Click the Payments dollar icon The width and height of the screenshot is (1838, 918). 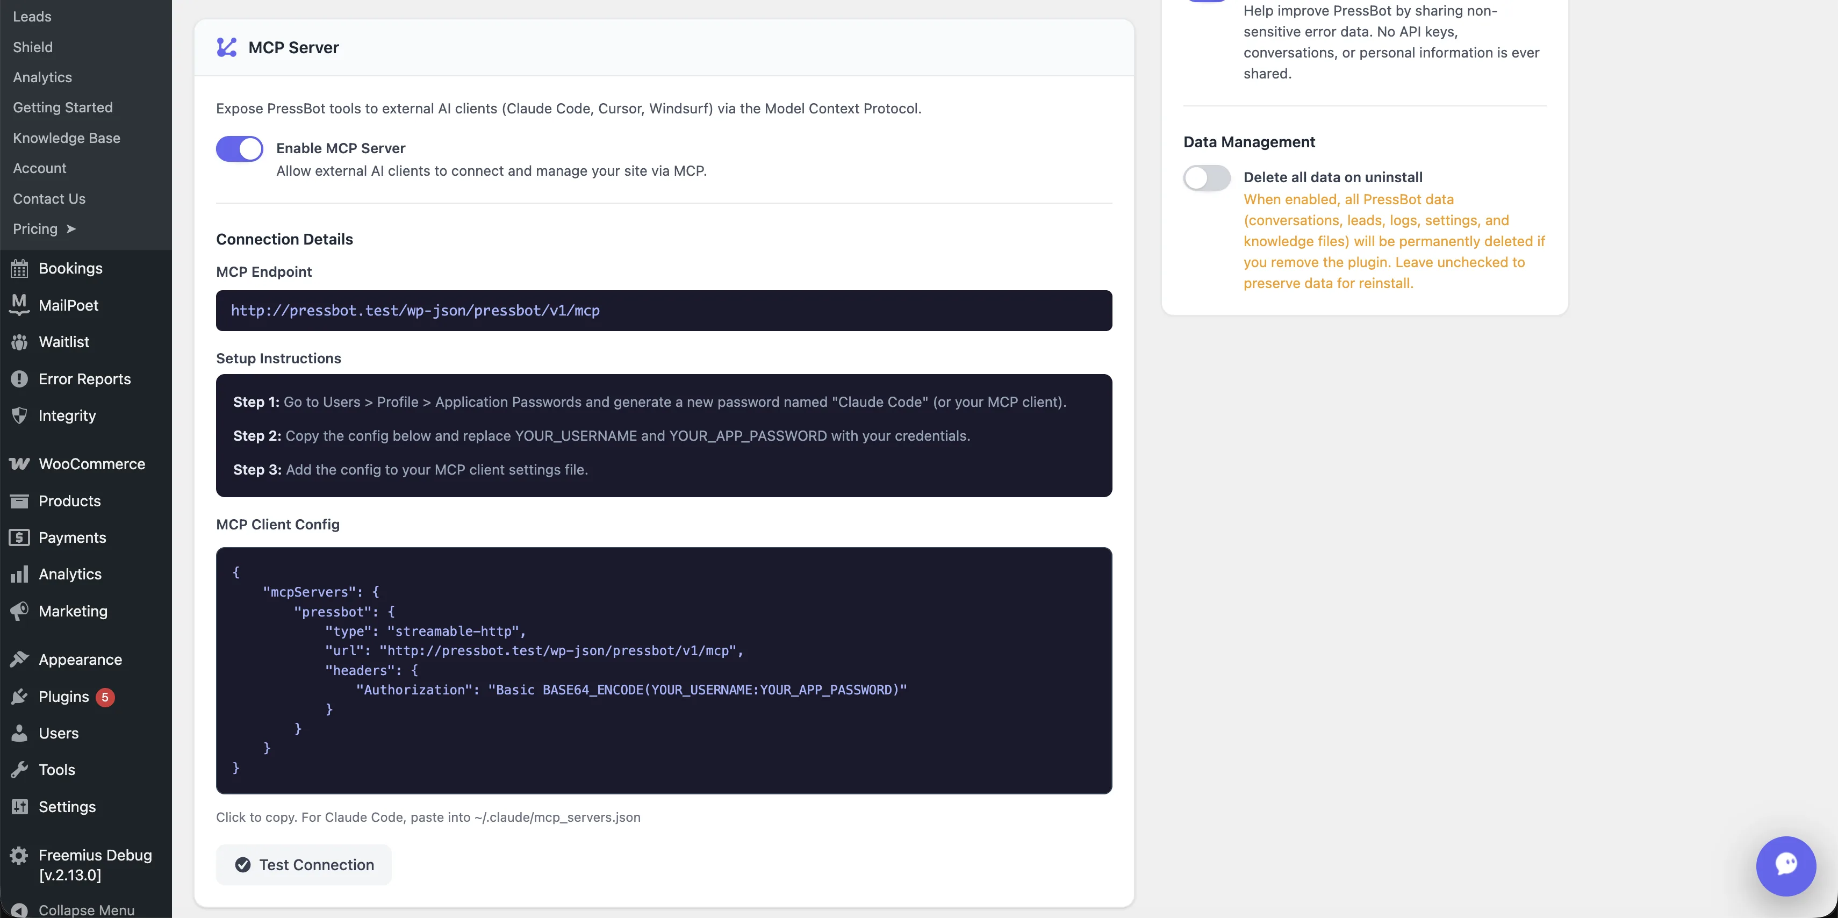(x=19, y=537)
